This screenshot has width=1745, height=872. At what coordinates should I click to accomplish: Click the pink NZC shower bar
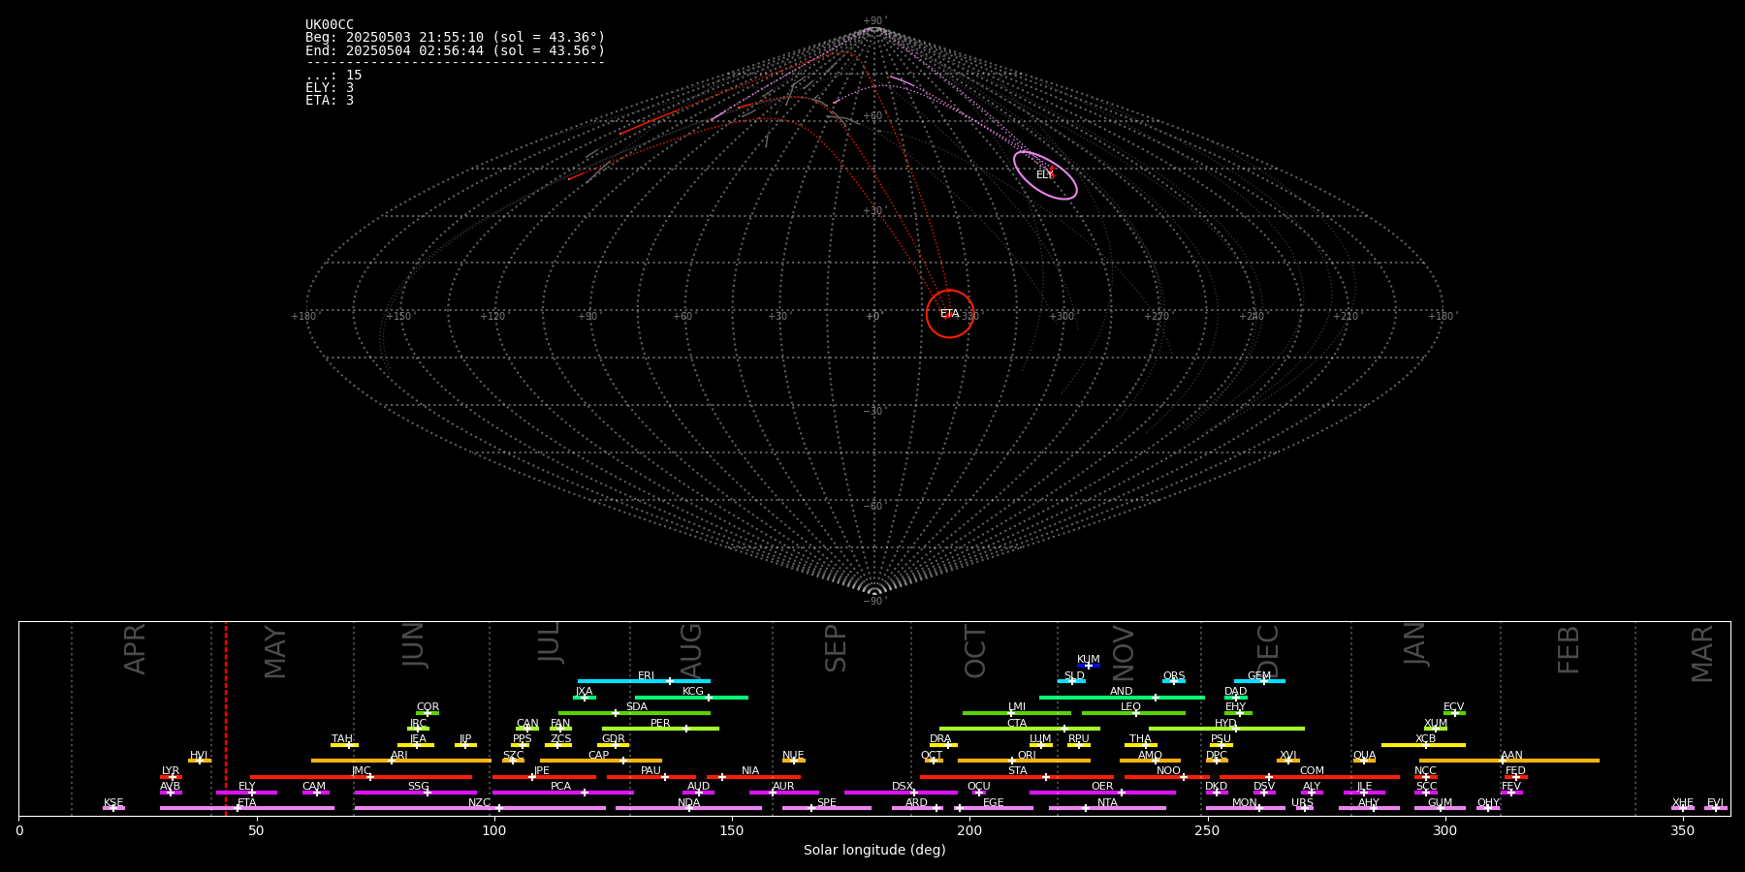[479, 808]
